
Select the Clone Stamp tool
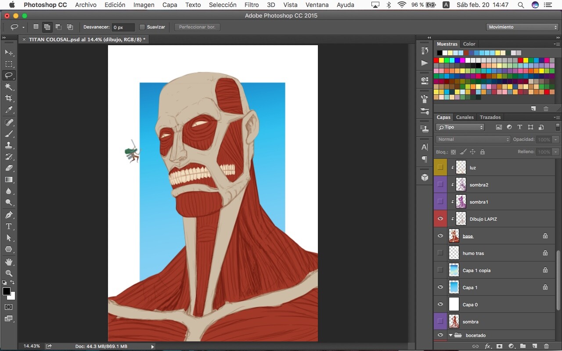click(9, 145)
